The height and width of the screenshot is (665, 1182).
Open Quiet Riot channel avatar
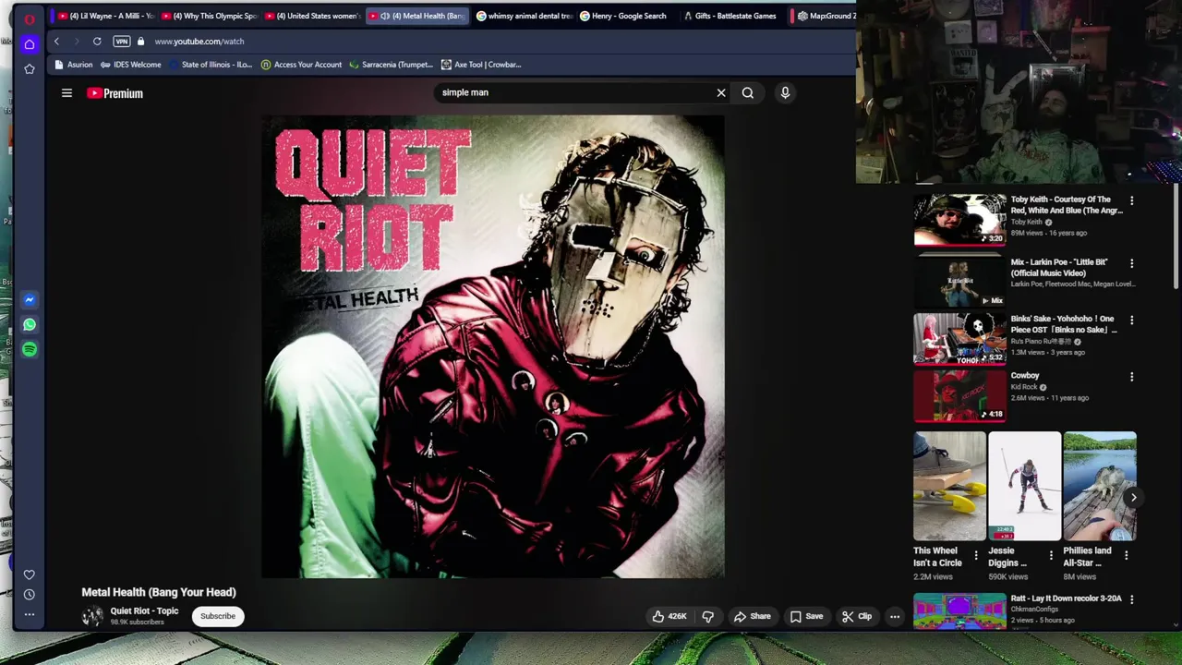[x=92, y=616]
